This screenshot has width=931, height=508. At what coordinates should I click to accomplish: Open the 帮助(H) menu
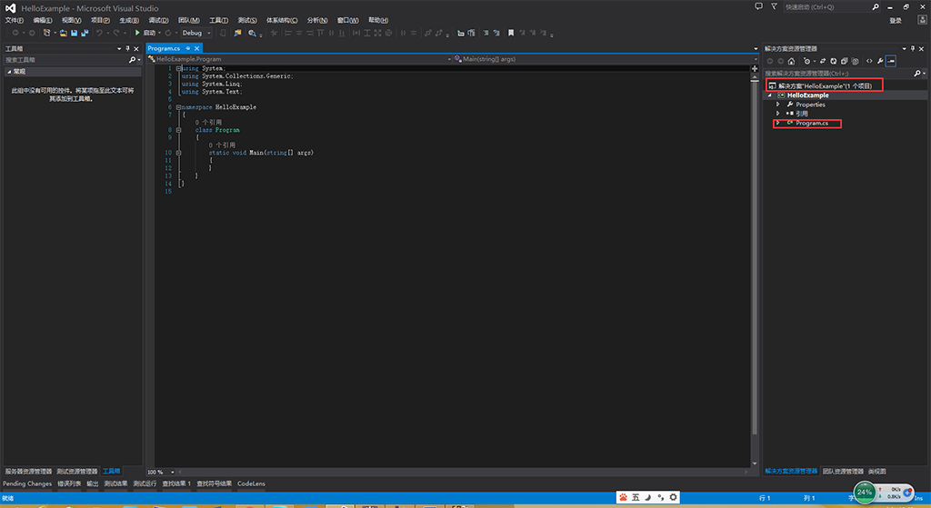[378, 20]
